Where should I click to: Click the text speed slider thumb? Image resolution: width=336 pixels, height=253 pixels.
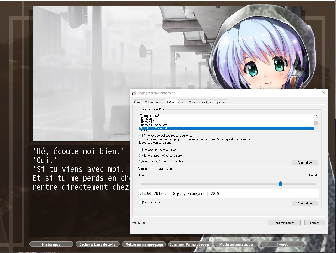(280, 184)
